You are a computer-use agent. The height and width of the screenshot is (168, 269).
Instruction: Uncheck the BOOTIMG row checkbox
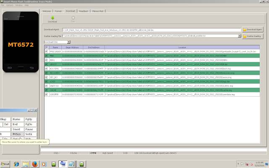pos(46,68)
